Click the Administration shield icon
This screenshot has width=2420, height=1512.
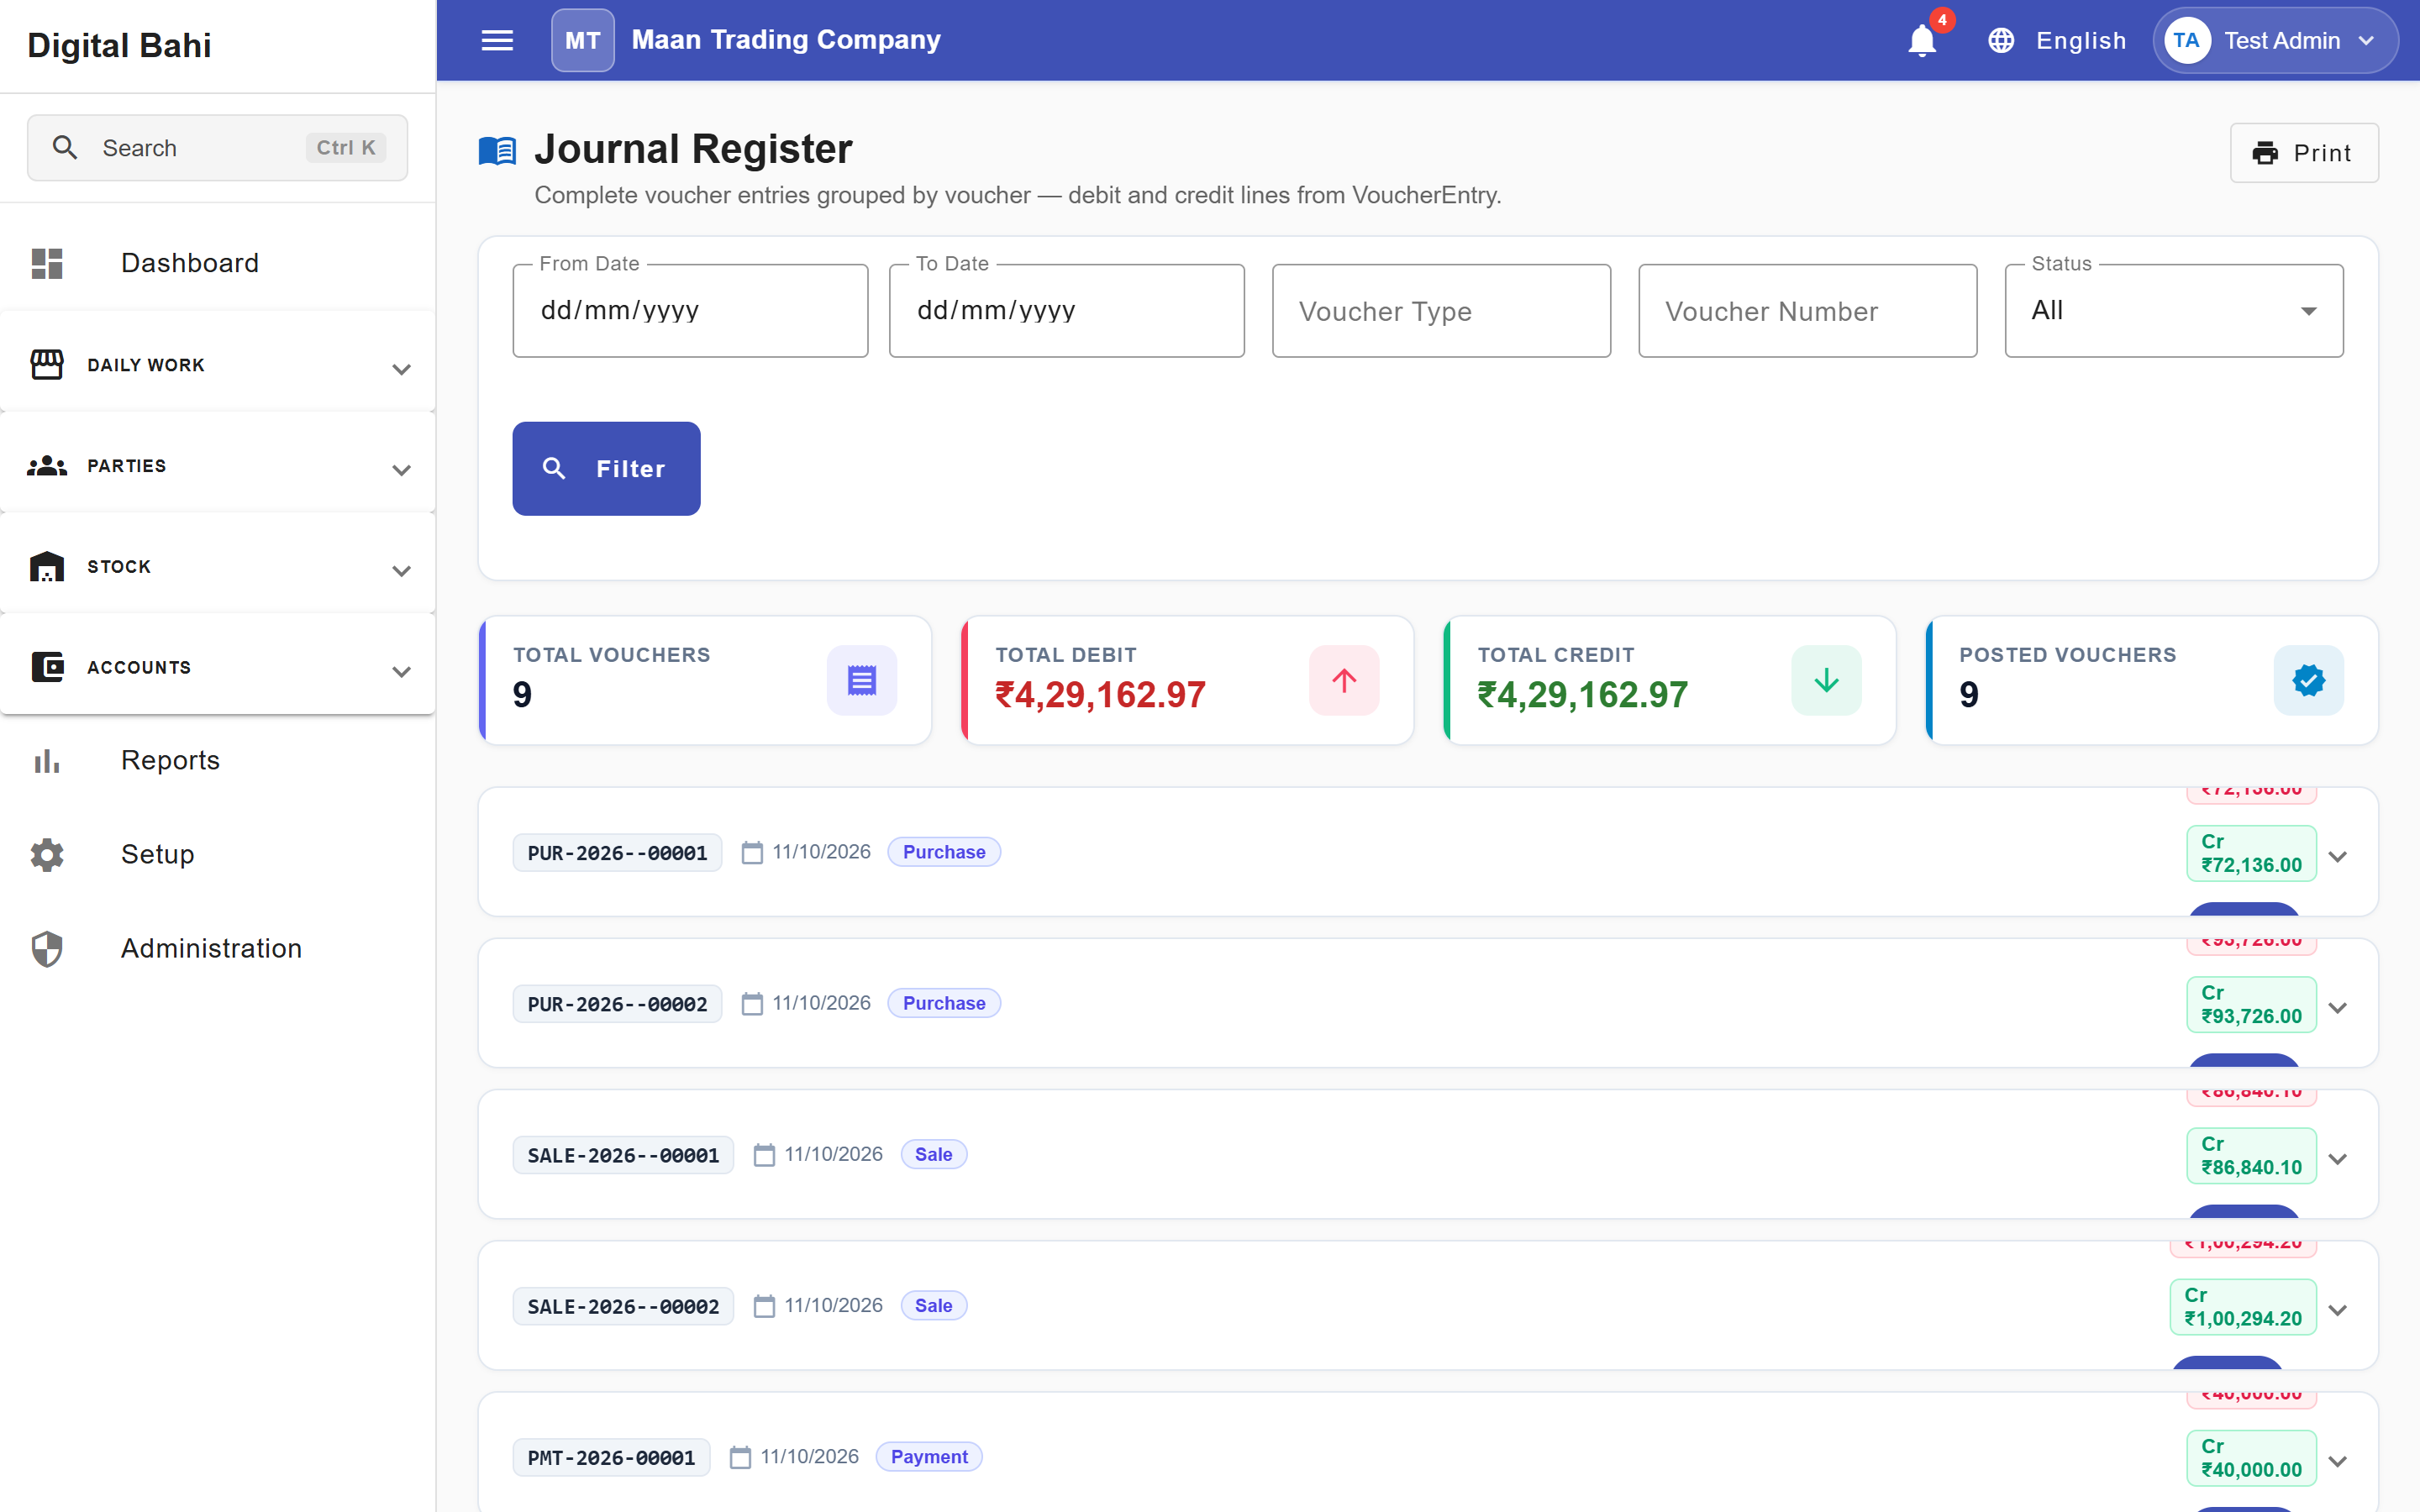pos(47,949)
